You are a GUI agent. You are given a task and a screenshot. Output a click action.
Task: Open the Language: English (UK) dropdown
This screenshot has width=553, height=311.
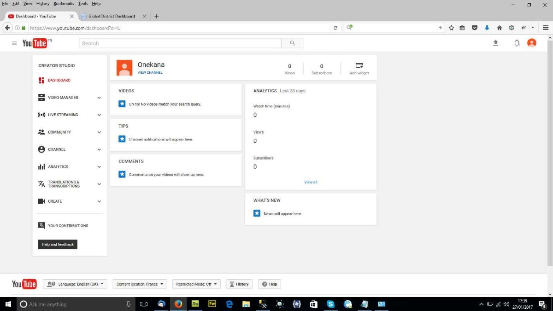(x=75, y=284)
